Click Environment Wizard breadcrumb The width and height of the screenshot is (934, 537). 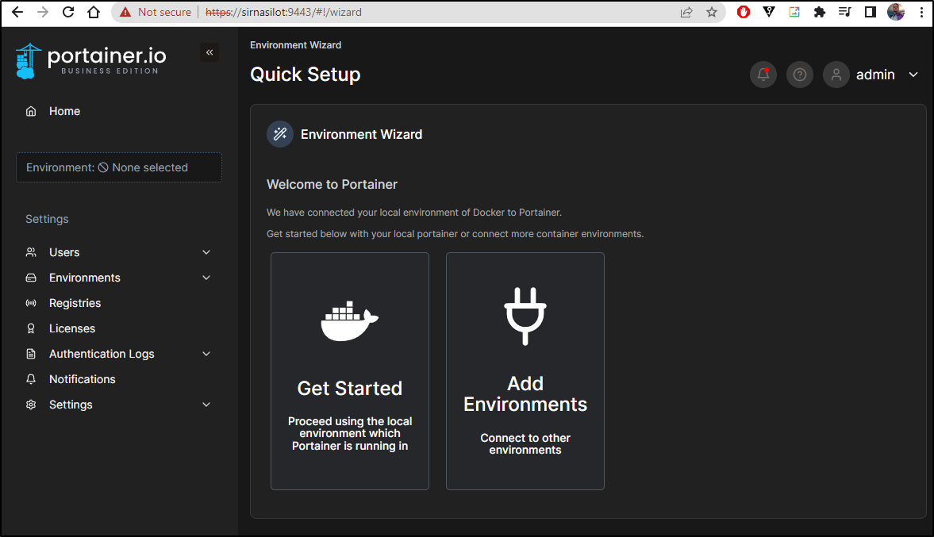click(295, 45)
